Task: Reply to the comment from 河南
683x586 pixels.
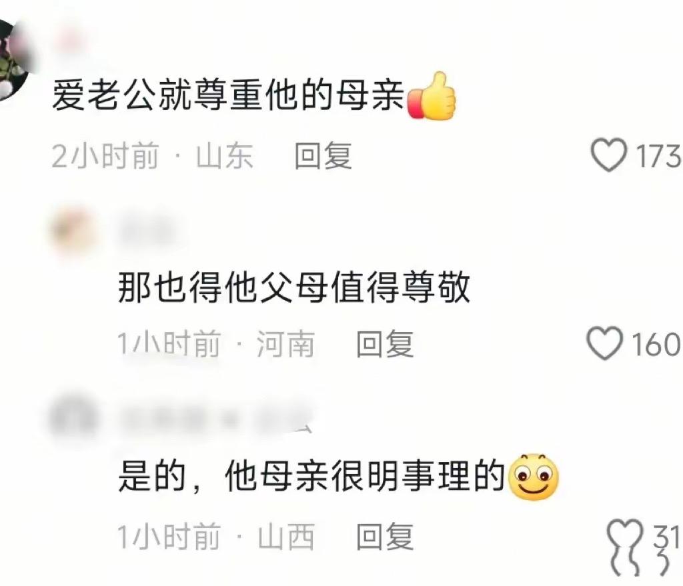Action: (x=385, y=344)
